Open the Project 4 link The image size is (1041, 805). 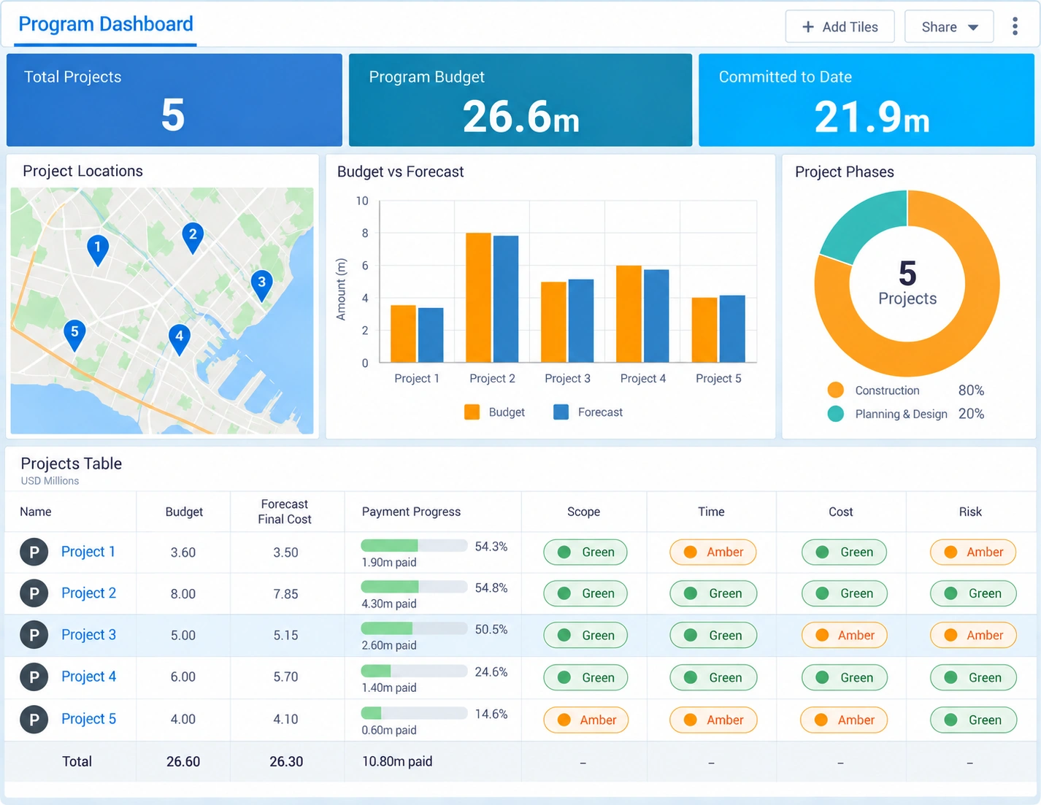tap(88, 677)
